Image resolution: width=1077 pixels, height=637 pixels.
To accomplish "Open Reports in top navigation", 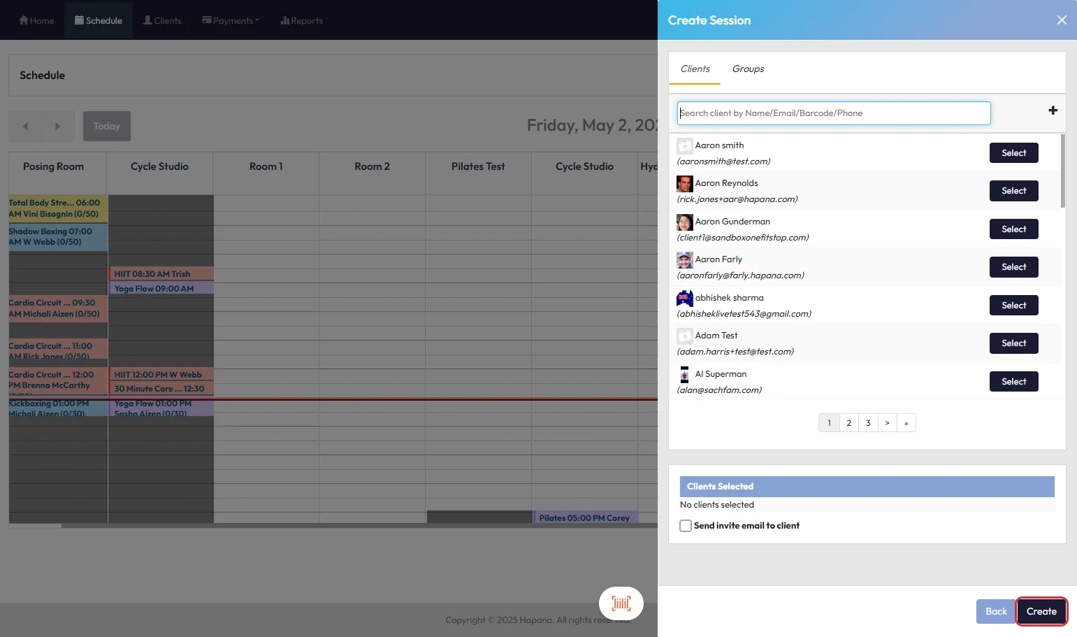I will (x=301, y=21).
